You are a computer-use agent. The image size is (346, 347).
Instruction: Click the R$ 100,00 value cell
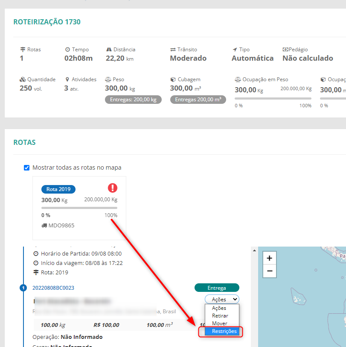pos(106,325)
